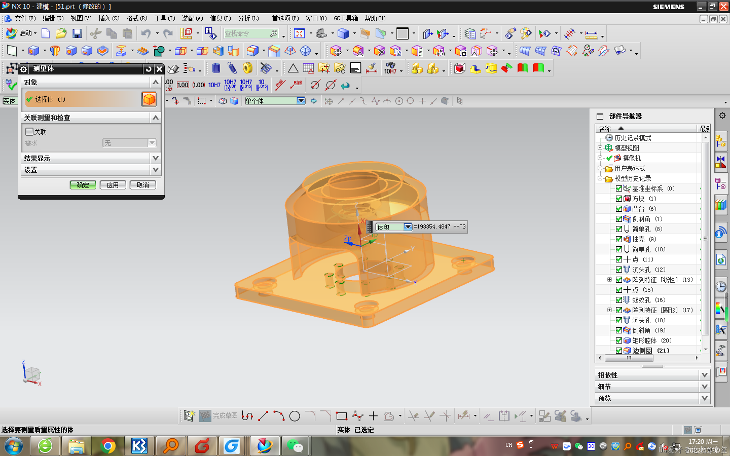730x456 pixels.
Task: Click the red cube icon in toolbar
Action: click(x=459, y=68)
